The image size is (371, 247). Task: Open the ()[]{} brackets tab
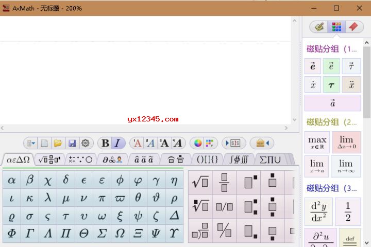tap(207, 160)
